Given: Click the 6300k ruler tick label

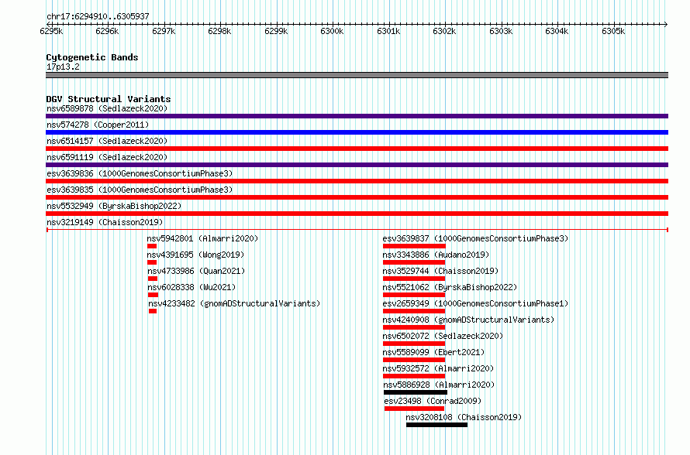Looking at the screenshot, I should 332,31.
